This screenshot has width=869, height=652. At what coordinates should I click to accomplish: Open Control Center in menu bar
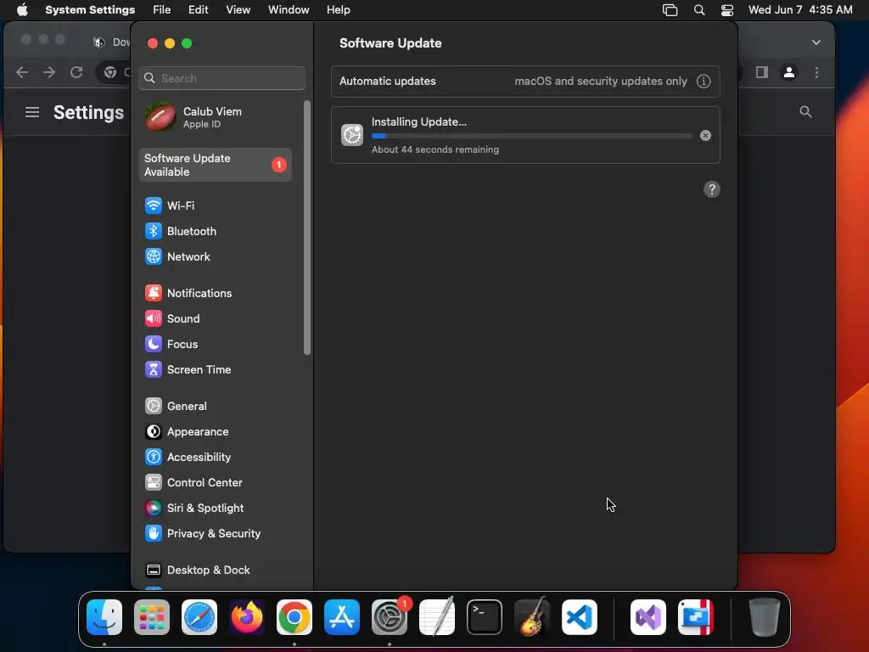pos(727,10)
